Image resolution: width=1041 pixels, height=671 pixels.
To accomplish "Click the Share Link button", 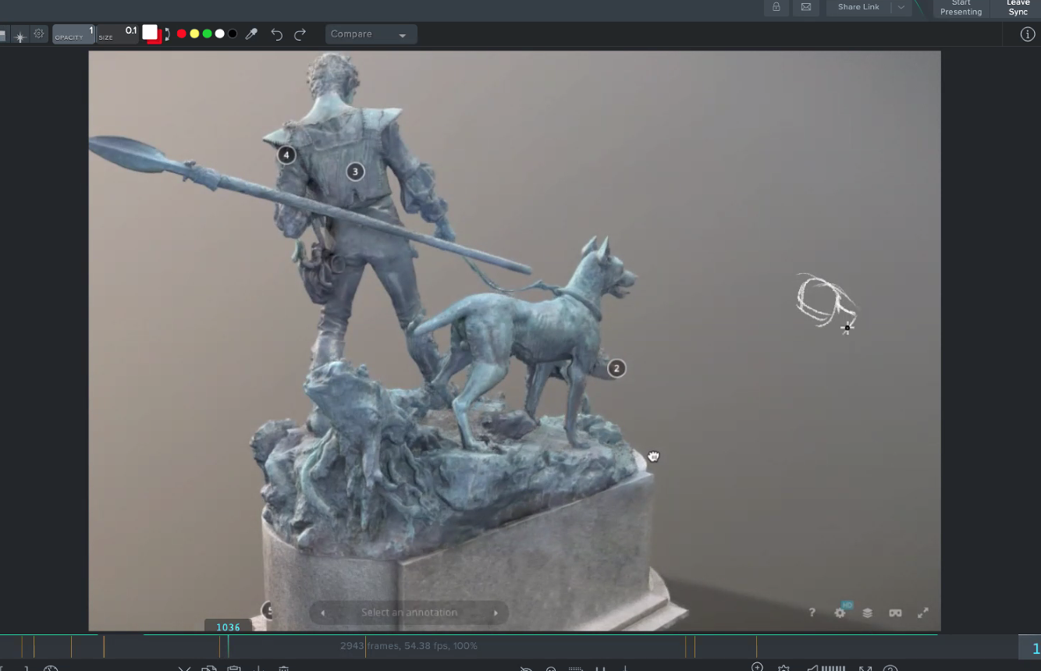I will (x=858, y=7).
